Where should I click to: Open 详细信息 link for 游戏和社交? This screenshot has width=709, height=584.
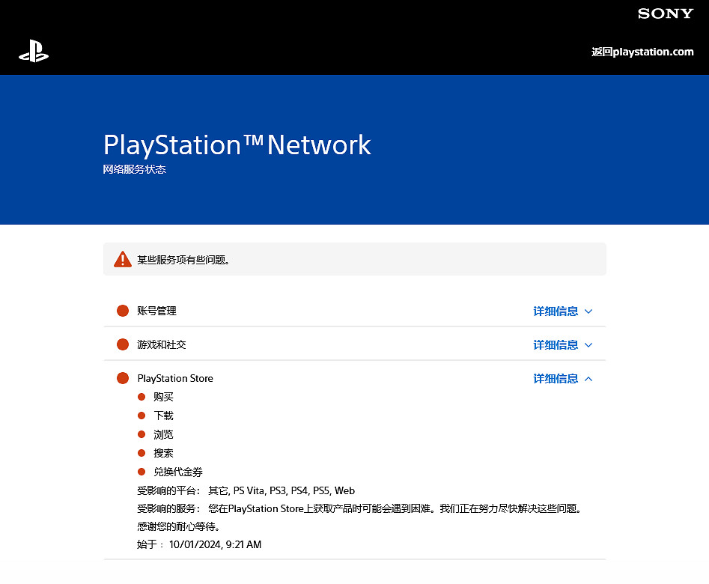(556, 345)
